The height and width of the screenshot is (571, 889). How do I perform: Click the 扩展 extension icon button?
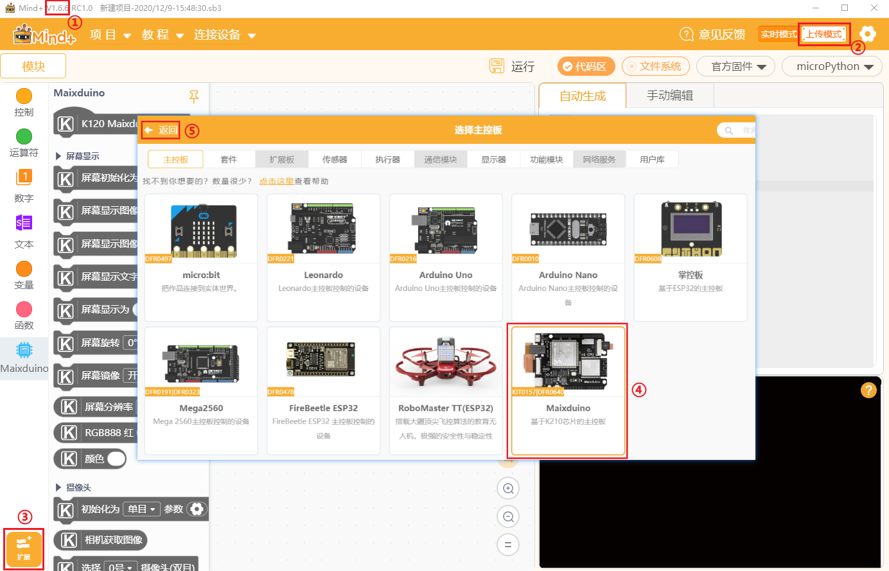point(24,549)
